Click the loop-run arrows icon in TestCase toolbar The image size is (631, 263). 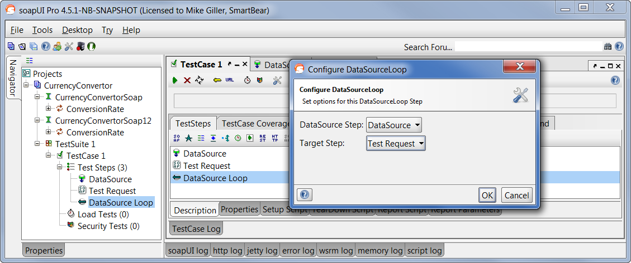click(x=199, y=80)
